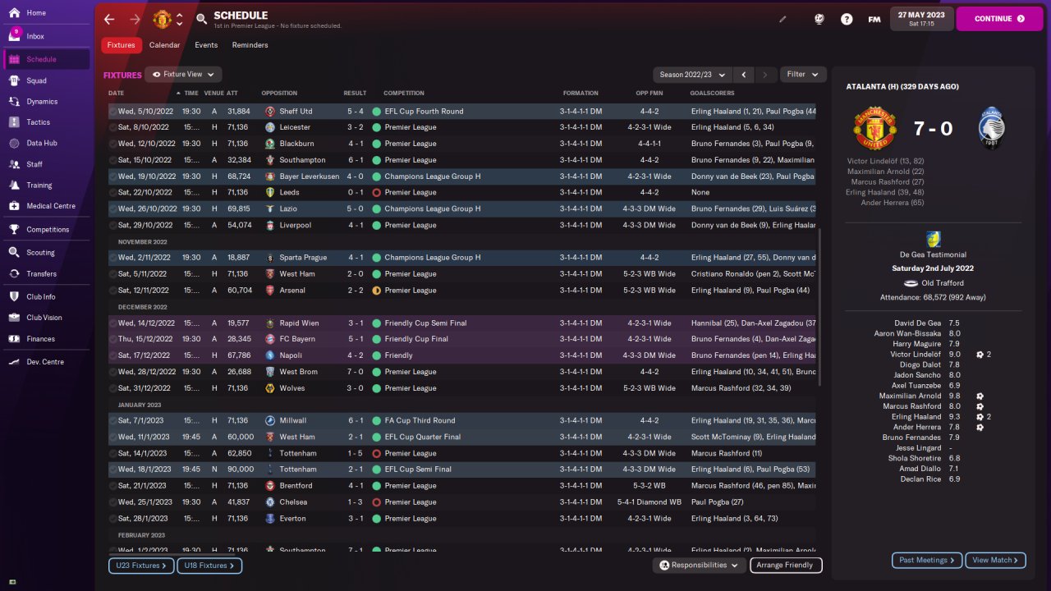
Task: Click the pencil edit icon in top bar
Action: click(783, 19)
